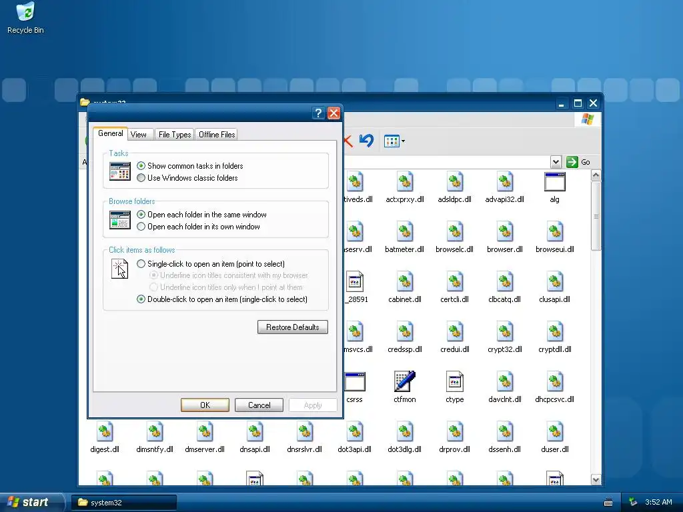Click the Undo toolbar icon in Explorer
Screen dimensions: 683x512
pyautogui.click(x=366, y=141)
